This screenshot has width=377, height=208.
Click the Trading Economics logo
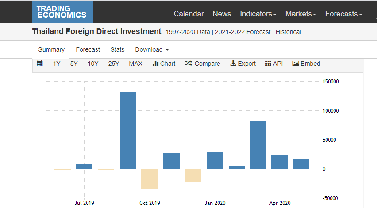pos(62,12)
